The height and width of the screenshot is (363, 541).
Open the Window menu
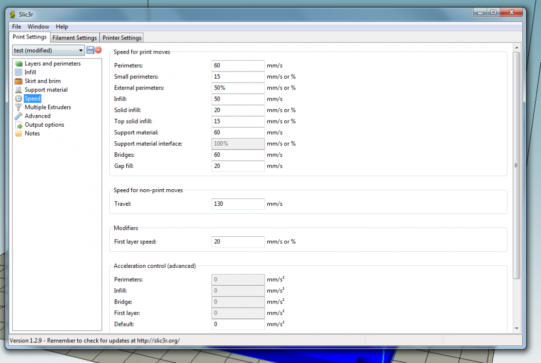tap(38, 27)
